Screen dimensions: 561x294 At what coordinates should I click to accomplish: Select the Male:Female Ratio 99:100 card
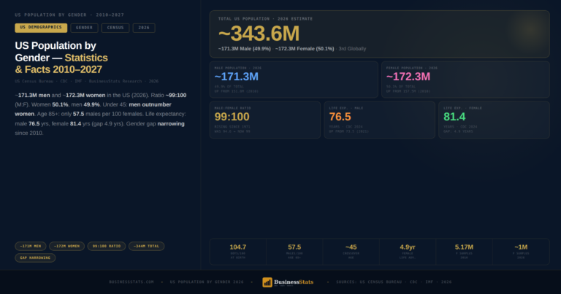[264, 120]
